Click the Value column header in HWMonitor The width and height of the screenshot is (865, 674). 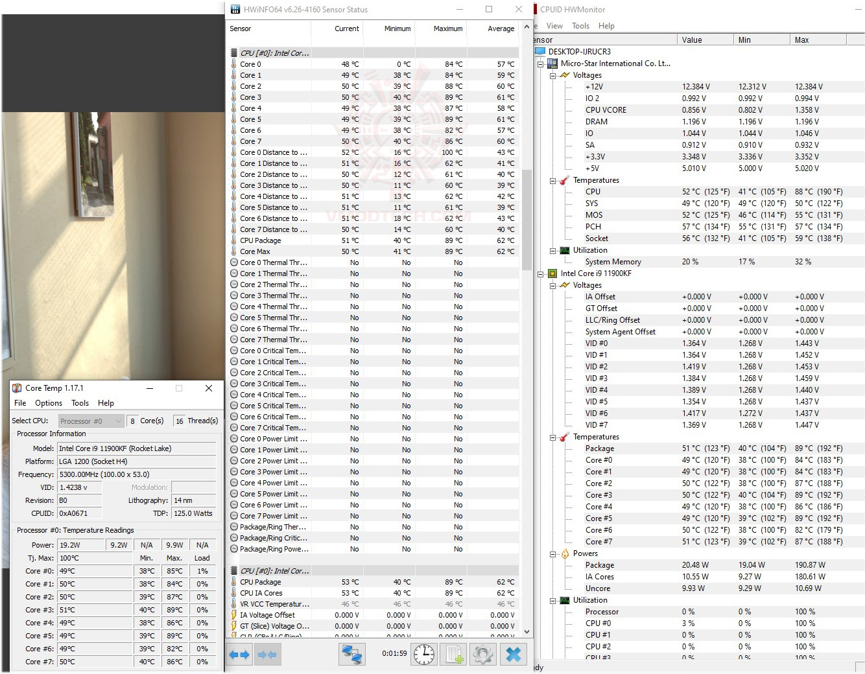coord(705,40)
